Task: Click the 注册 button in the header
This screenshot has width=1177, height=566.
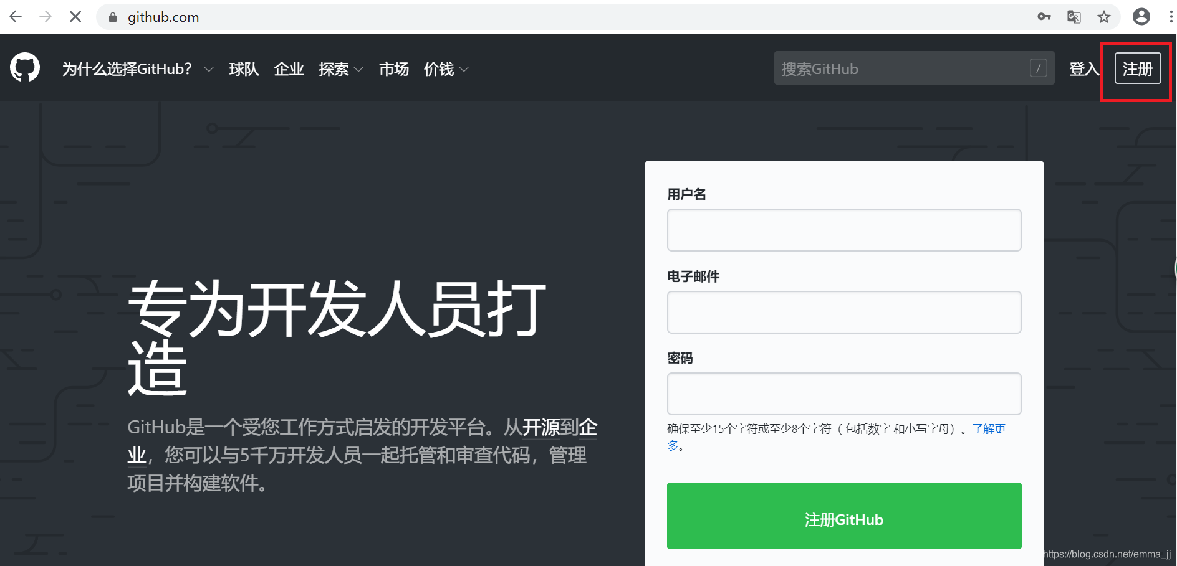Action: coord(1138,68)
